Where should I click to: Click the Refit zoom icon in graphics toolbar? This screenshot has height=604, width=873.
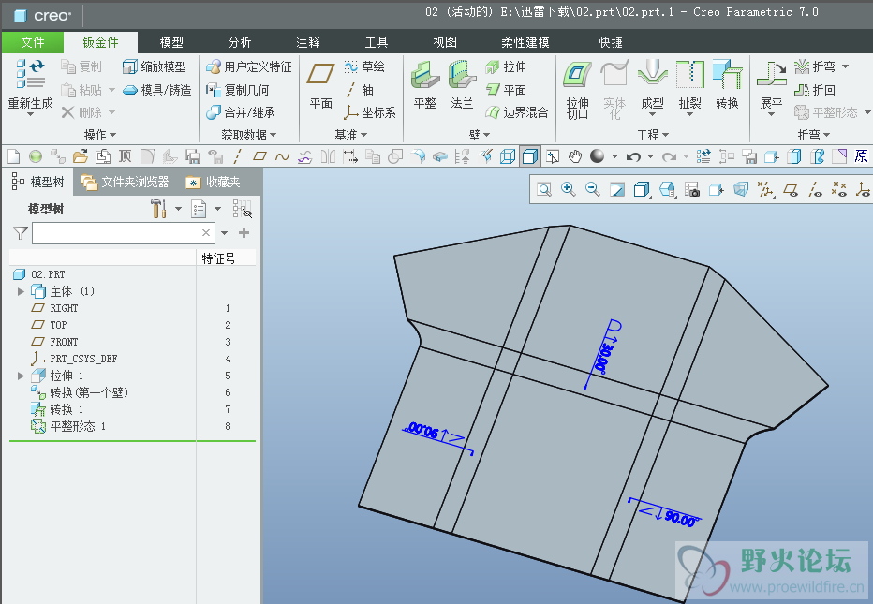(544, 190)
